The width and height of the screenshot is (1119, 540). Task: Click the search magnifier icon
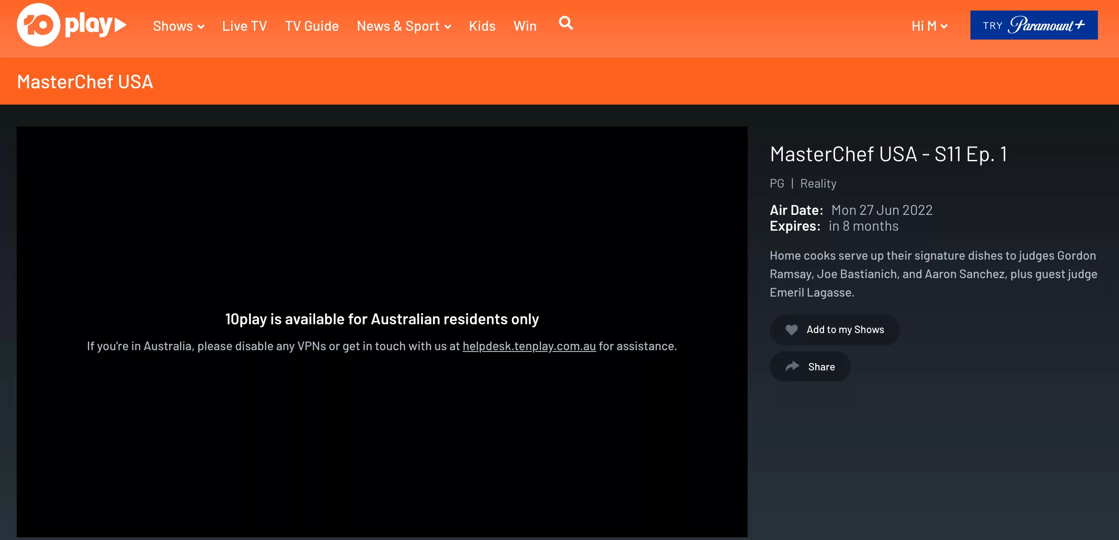click(x=566, y=23)
